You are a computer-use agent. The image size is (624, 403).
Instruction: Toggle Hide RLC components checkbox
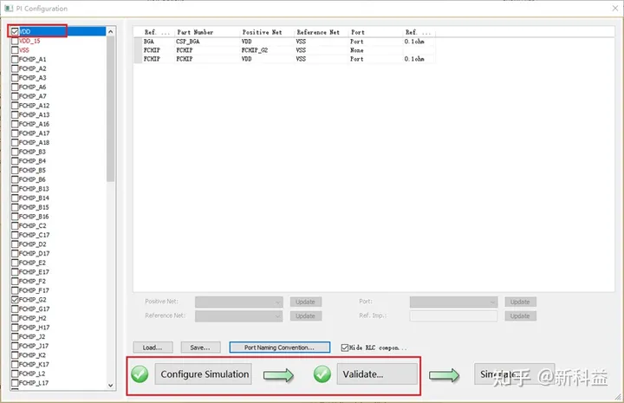pyautogui.click(x=345, y=348)
